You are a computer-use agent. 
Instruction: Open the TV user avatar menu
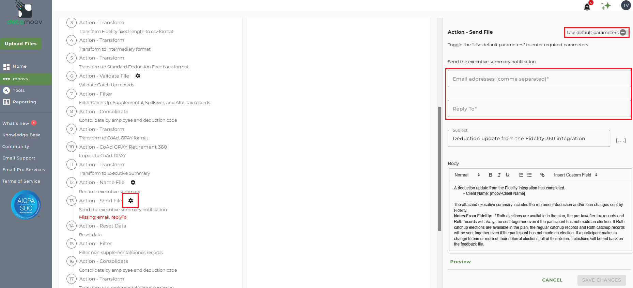pos(626,5)
